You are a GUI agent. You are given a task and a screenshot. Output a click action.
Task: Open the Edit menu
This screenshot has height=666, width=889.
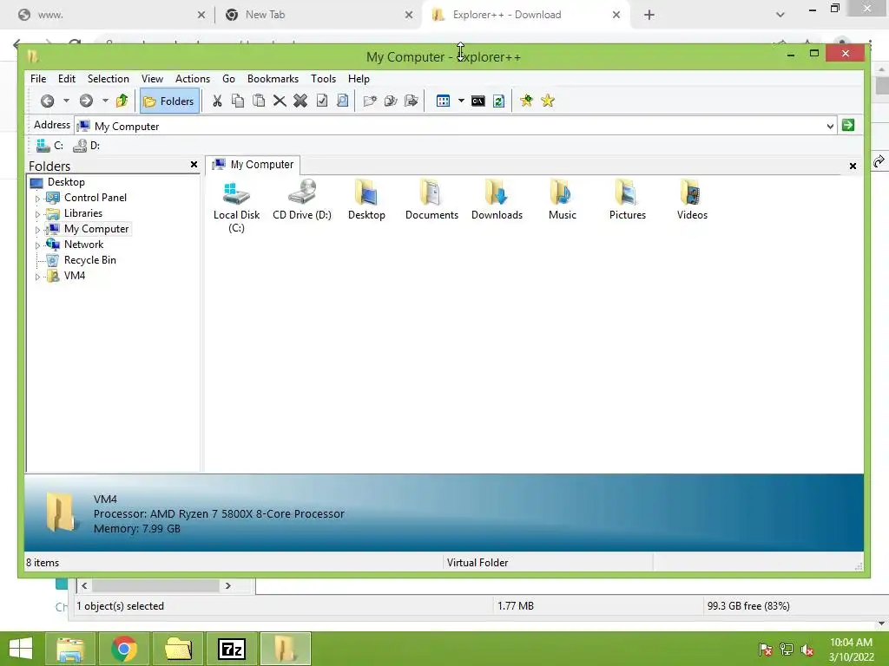66,79
